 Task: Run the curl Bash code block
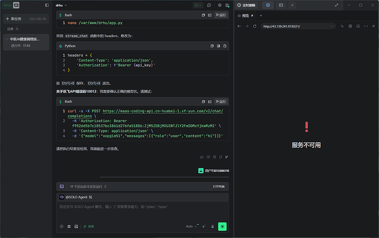point(221,102)
